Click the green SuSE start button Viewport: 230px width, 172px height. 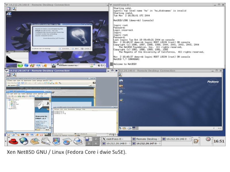[20, 65]
